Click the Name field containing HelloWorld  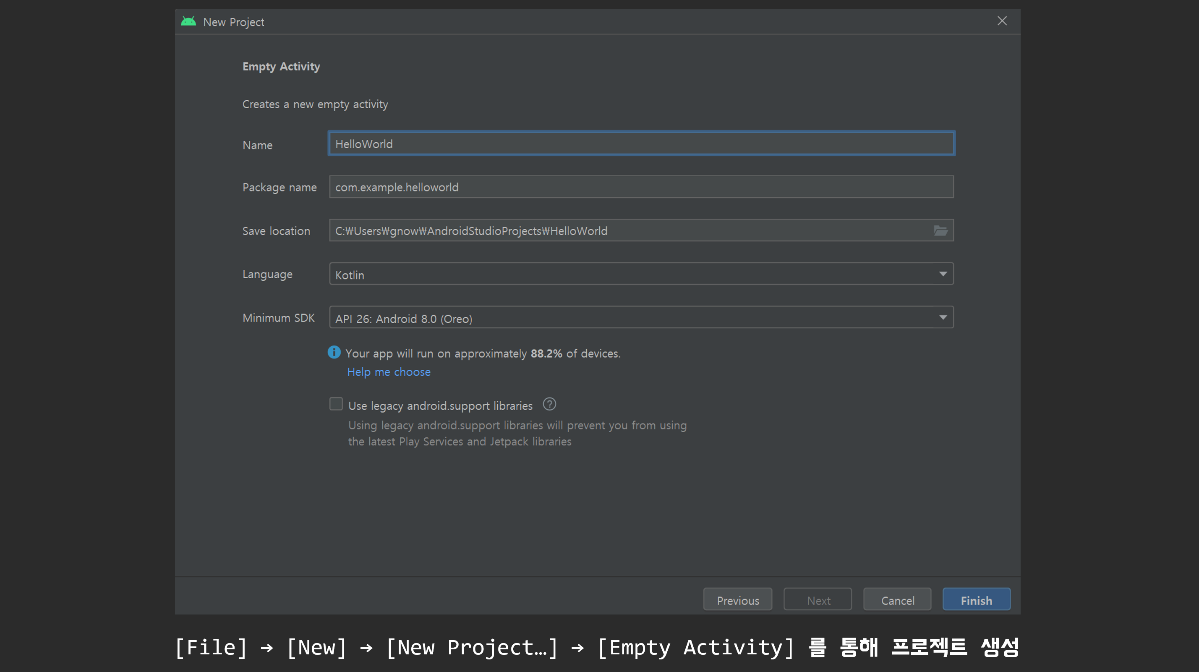pyautogui.click(x=641, y=144)
